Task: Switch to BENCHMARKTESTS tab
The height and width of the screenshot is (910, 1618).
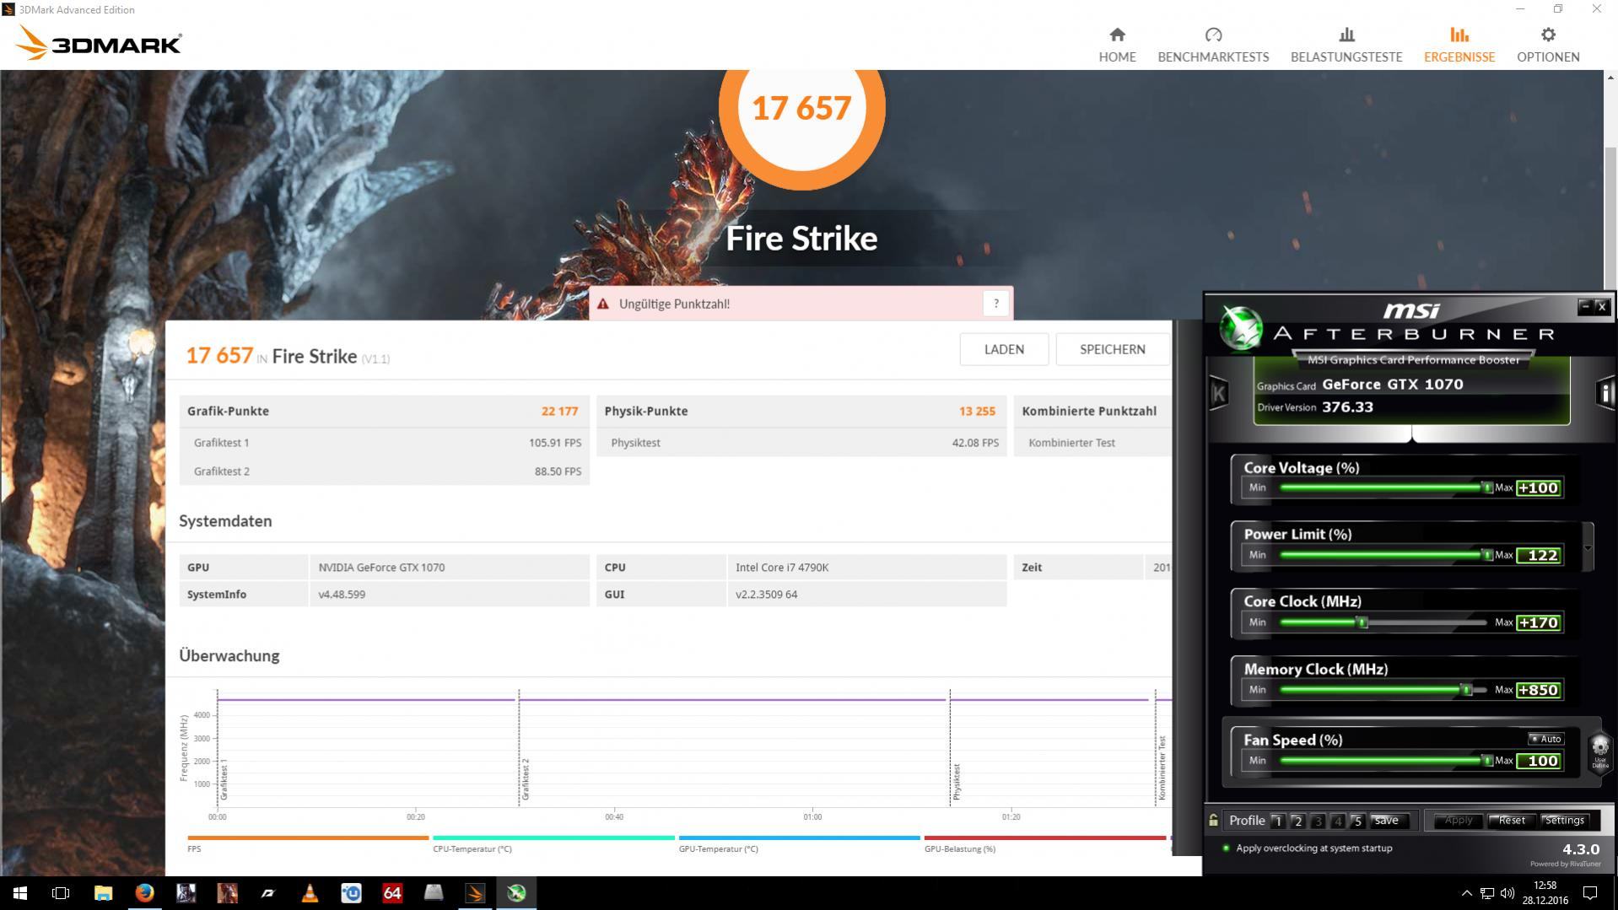Action: click(x=1213, y=45)
